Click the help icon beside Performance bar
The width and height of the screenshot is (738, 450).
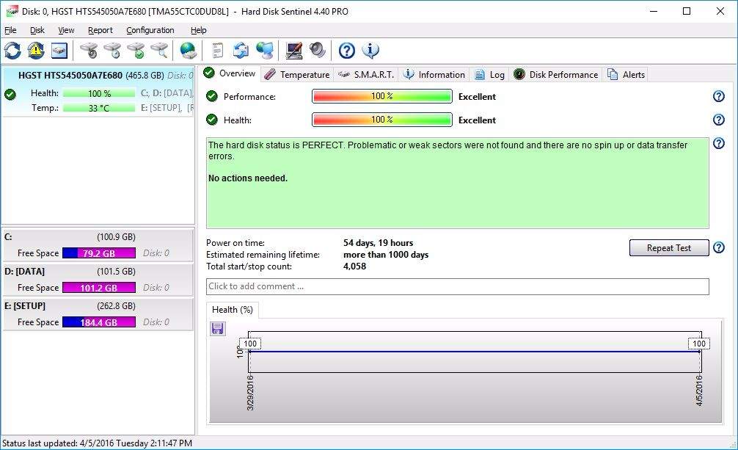point(719,96)
